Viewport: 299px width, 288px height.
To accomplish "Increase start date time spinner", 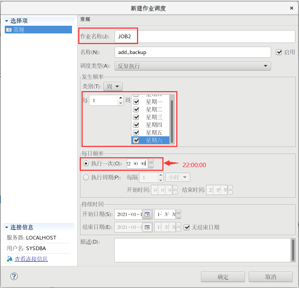I will (x=179, y=212).
